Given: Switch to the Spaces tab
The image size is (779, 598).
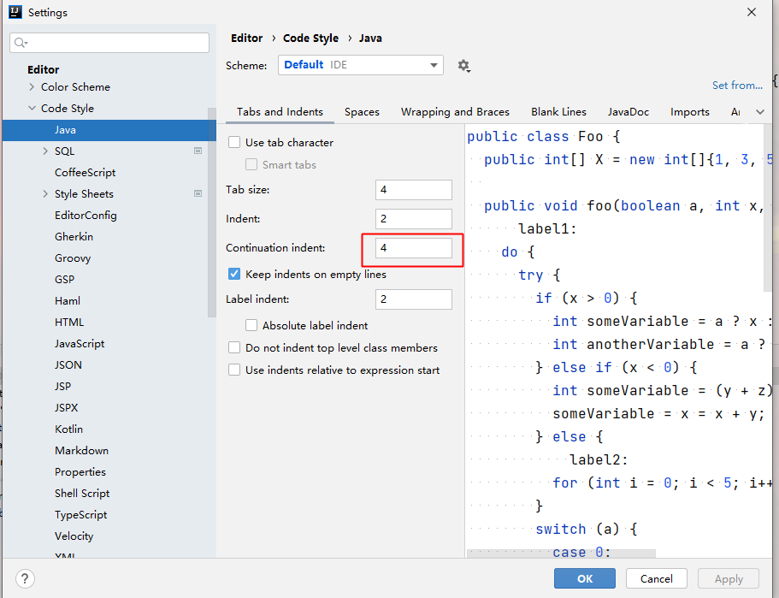Looking at the screenshot, I should (x=362, y=112).
